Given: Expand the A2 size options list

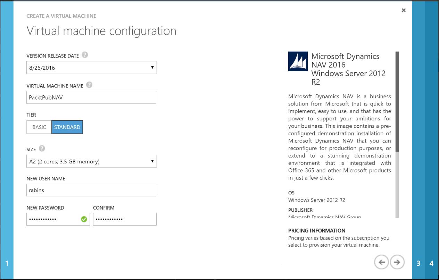Looking at the screenshot, I should point(152,161).
